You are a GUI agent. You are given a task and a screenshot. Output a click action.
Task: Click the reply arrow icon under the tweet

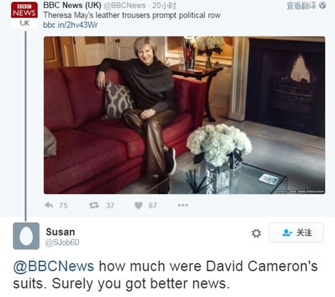[49, 205]
